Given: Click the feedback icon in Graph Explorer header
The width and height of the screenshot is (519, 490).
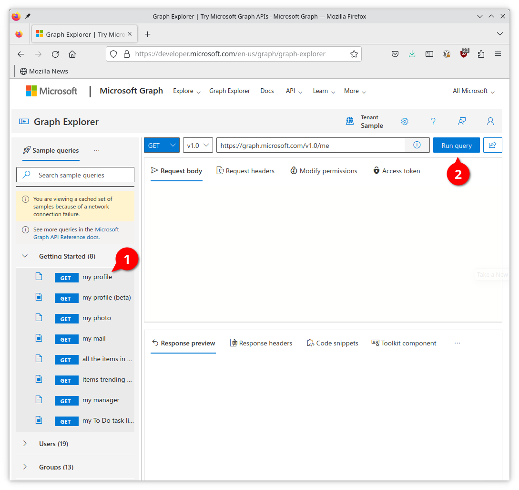Looking at the screenshot, I should click(x=462, y=122).
